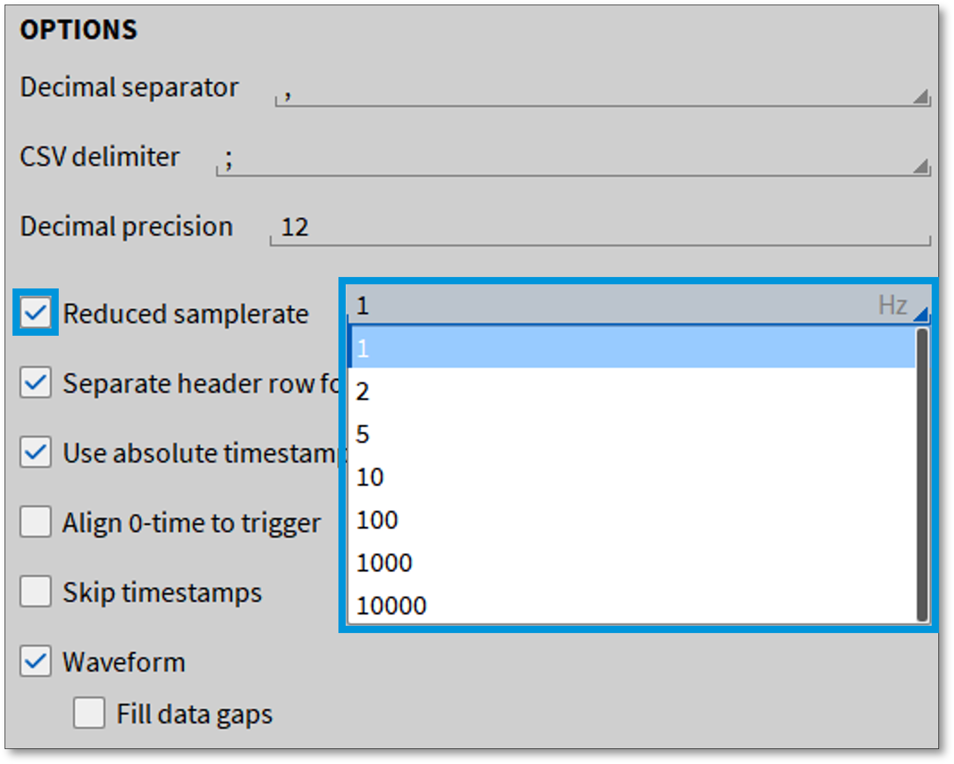Click the Decimal precision input field

pyautogui.click(x=598, y=228)
